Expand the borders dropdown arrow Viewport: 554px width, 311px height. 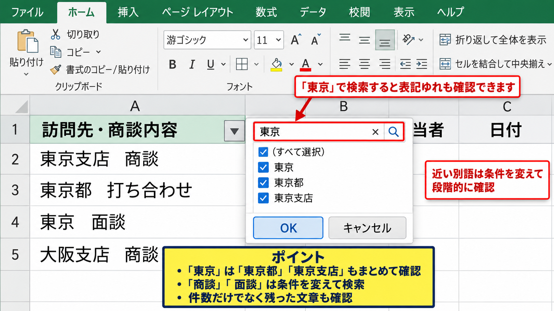[256, 64]
